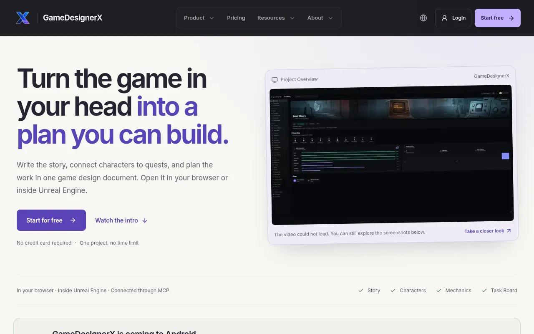The width and height of the screenshot is (534, 334).
Task: Click the Login button
Action: [x=453, y=18]
